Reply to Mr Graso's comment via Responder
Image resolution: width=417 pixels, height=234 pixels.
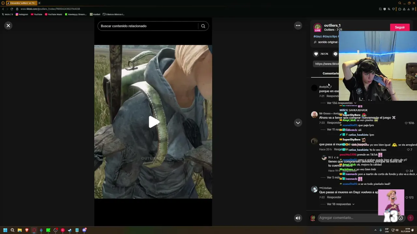click(x=334, y=123)
